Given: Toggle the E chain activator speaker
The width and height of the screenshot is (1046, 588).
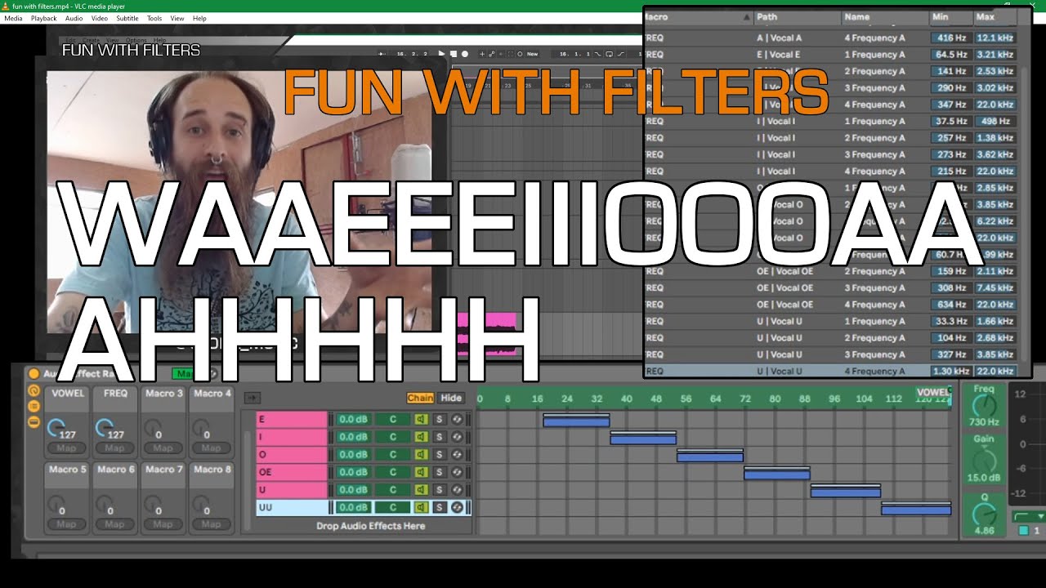Looking at the screenshot, I should [x=421, y=420].
